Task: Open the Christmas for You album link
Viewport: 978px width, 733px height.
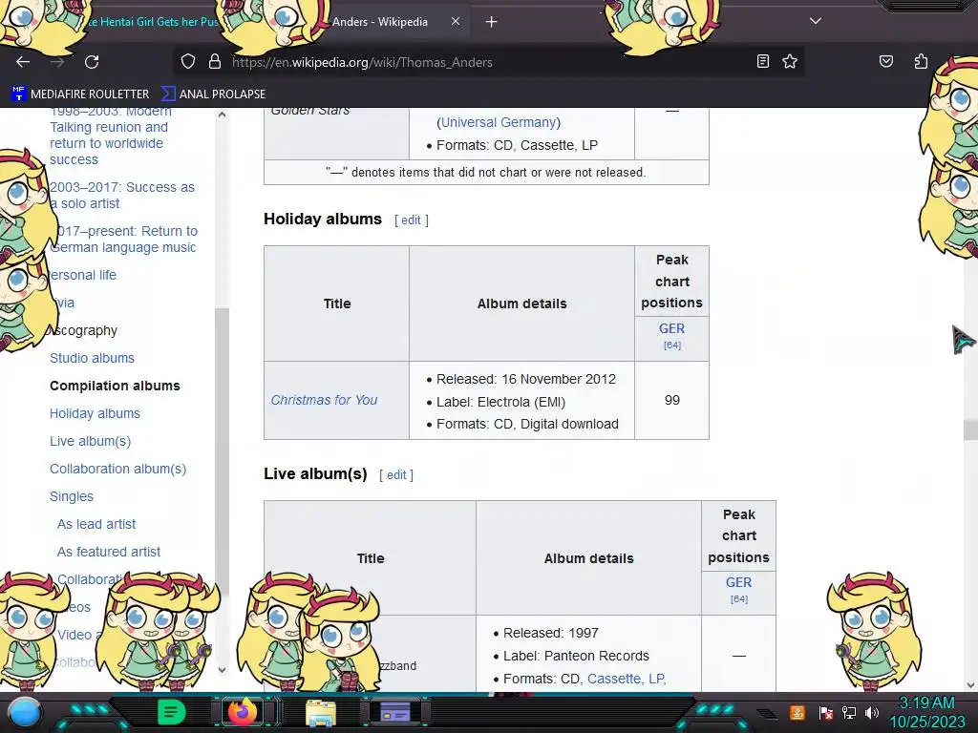Action: coord(325,400)
